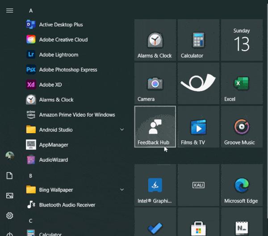Open the Calendar tile showing Sunday 13
The width and height of the screenshot is (268, 236).
tap(242, 40)
